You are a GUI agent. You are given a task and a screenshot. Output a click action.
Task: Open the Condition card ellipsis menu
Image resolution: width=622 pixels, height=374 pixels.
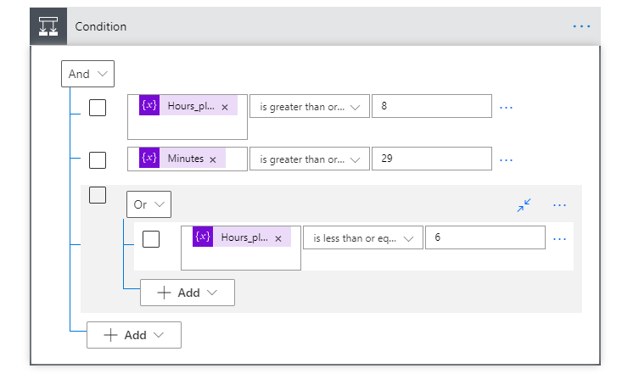tap(581, 26)
